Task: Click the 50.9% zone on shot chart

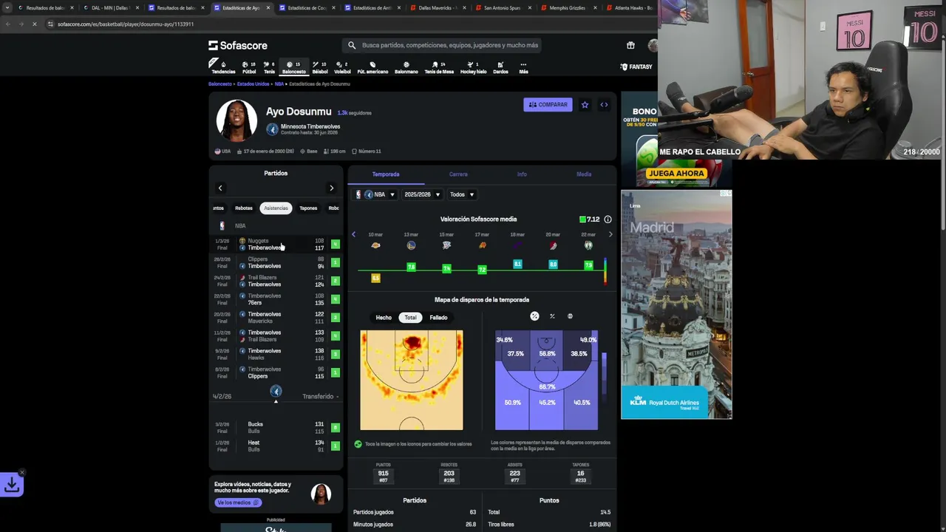Action: (512, 403)
